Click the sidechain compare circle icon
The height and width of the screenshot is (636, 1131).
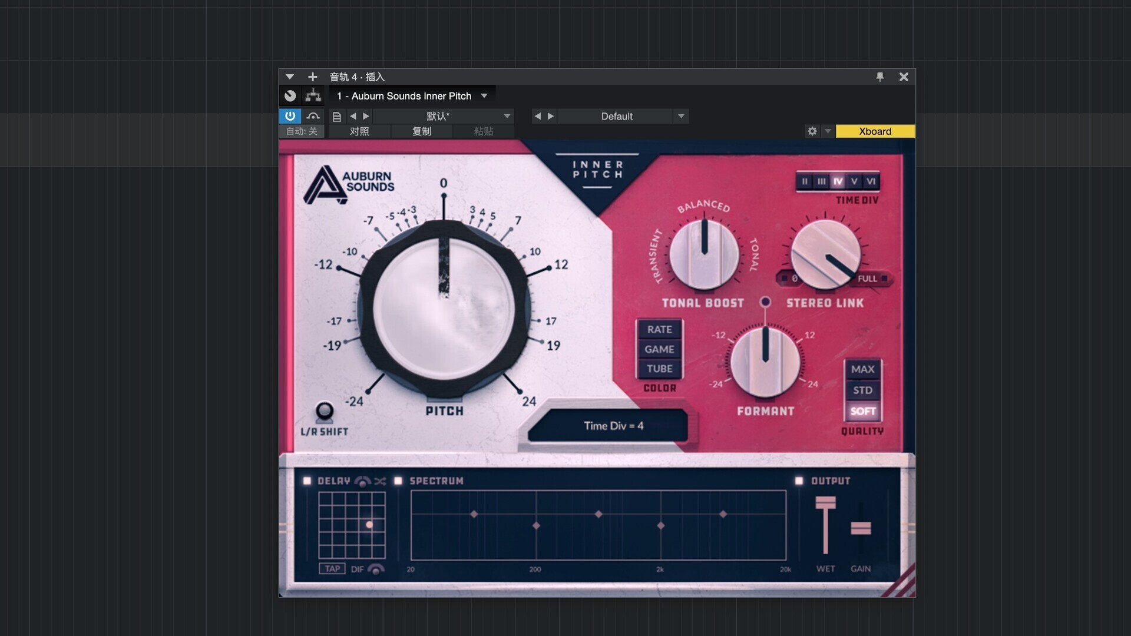(290, 95)
